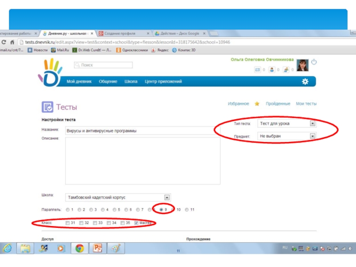Open the Dr.Web CureIt bookmark
Viewport: 356px width, 267px height.
(x=92, y=50)
